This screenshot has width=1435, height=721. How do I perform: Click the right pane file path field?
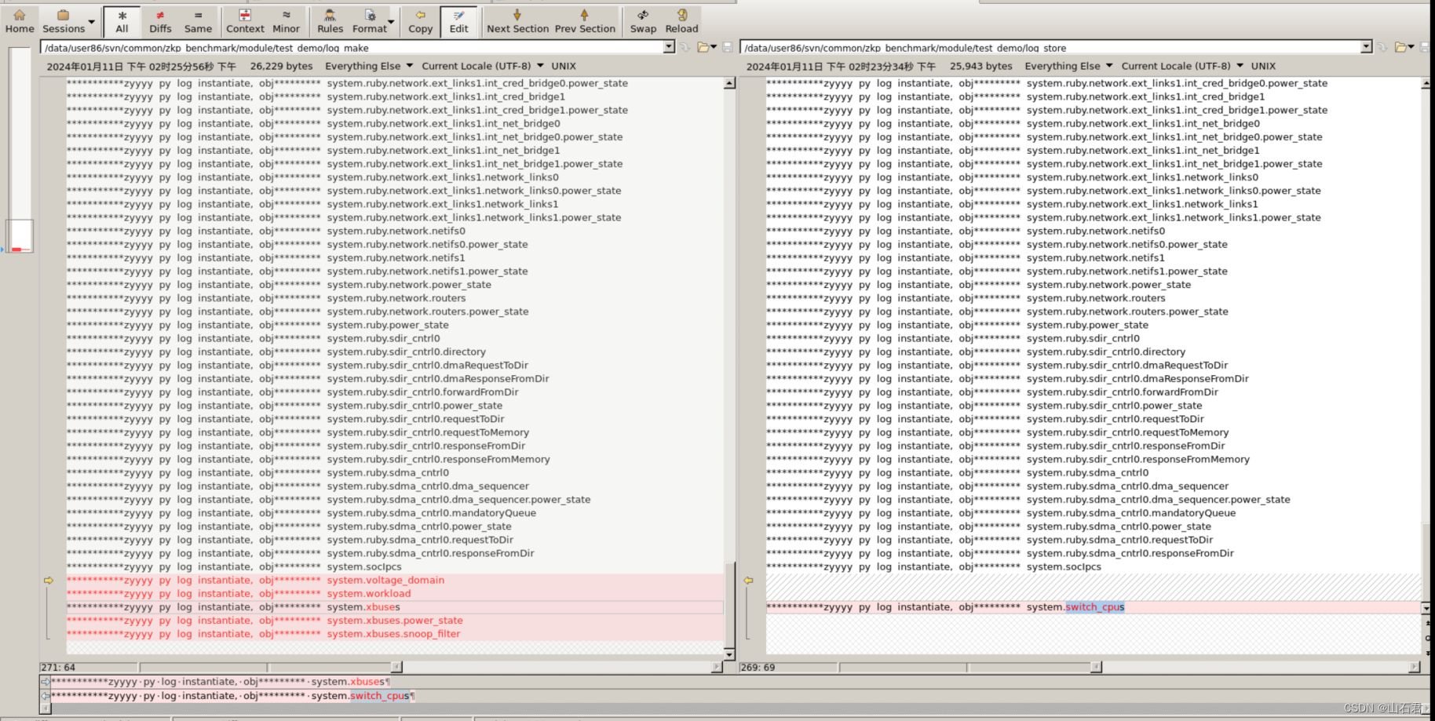1021,47
